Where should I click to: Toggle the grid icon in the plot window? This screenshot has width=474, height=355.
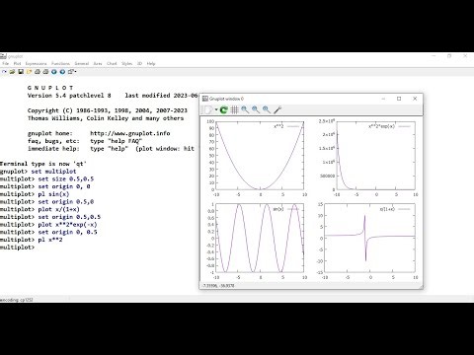(x=234, y=109)
